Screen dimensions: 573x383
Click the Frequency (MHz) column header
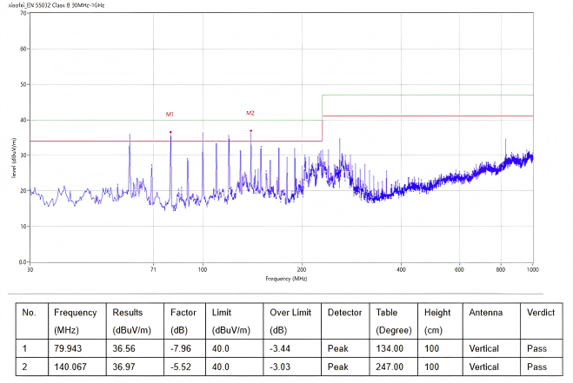tap(77, 321)
